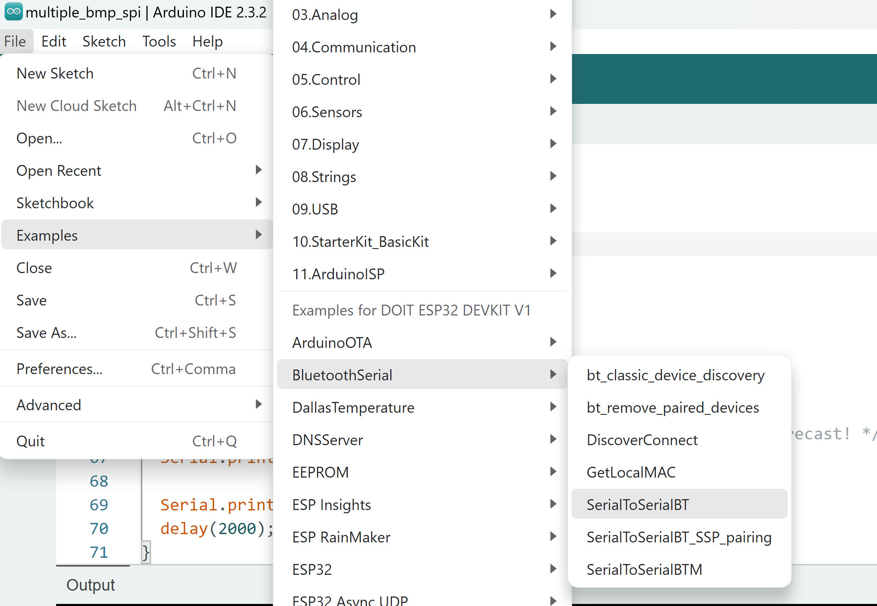Screen dimensions: 877x606
Task: Expand DallasTemperature examples submenu
Action: pyautogui.click(x=422, y=408)
